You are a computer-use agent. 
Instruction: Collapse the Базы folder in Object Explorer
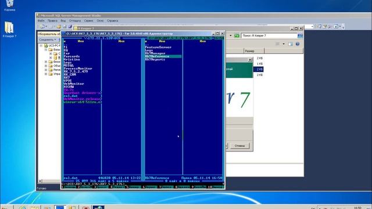point(46,50)
